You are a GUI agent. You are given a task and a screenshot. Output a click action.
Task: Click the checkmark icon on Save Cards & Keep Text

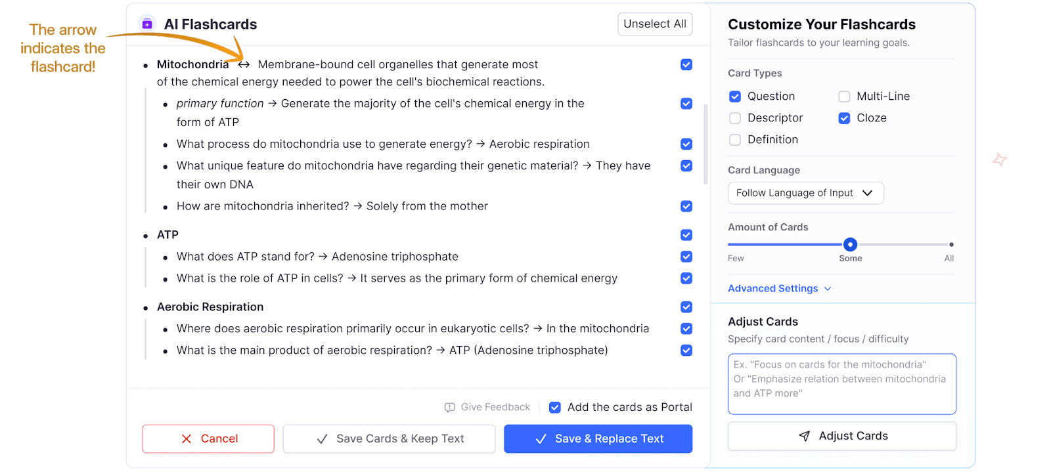[322, 439]
